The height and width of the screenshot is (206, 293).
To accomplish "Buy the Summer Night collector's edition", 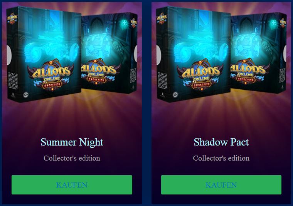I will (72, 185).
